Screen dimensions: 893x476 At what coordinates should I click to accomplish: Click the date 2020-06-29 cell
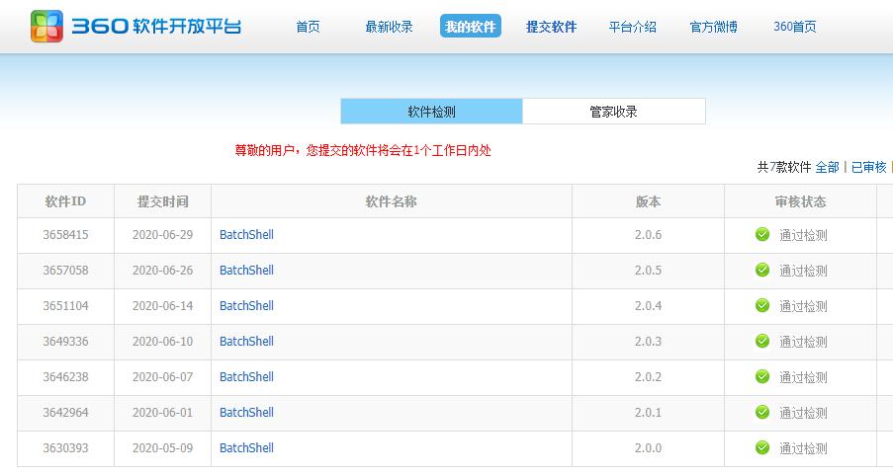click(x=163, y=235)
